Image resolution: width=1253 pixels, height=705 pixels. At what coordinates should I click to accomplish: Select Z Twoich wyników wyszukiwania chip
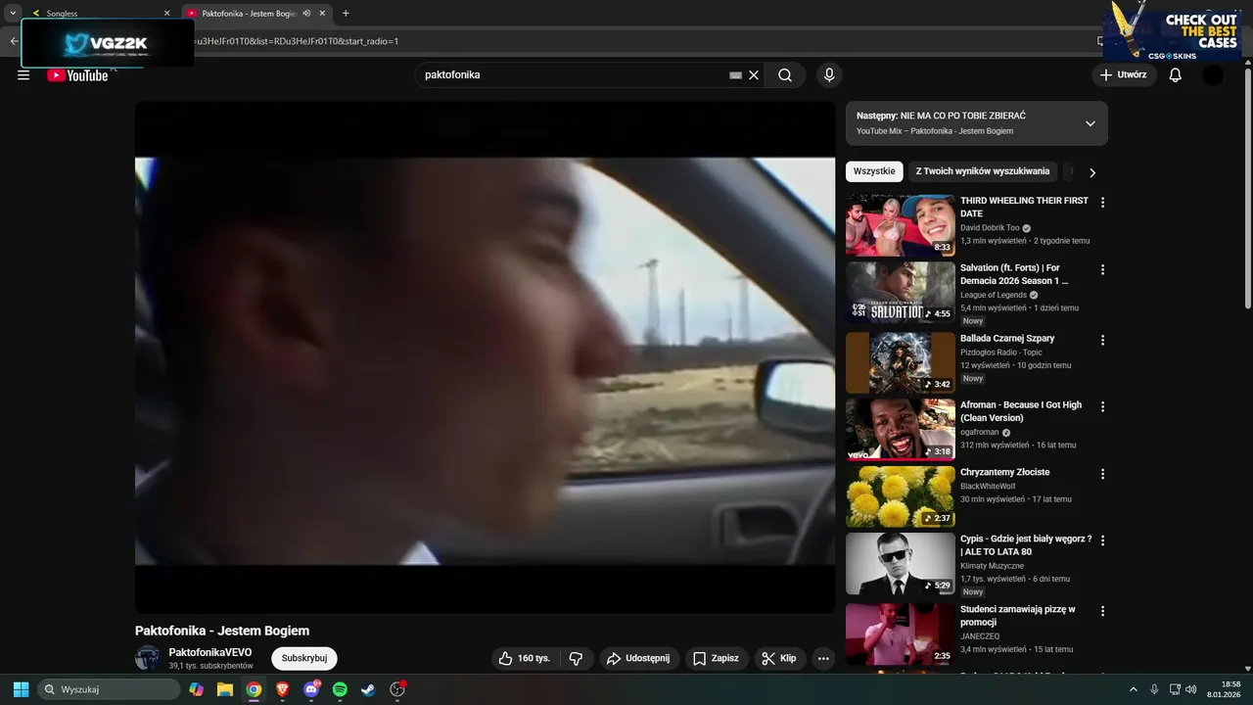(x=983, y=171)
